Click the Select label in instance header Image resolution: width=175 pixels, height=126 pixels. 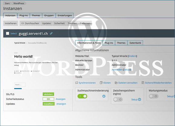point(14,33)
